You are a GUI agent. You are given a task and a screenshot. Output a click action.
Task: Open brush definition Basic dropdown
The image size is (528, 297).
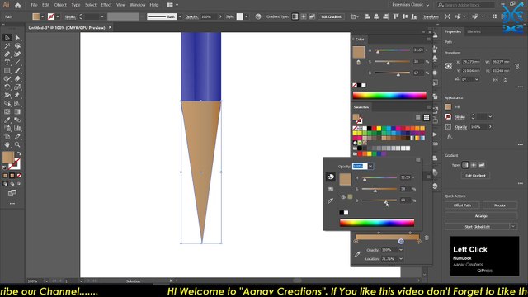point(180,16)
